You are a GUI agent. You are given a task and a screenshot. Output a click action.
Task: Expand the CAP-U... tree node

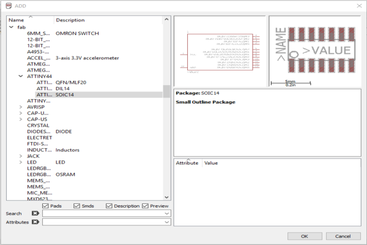click(21, 113)
